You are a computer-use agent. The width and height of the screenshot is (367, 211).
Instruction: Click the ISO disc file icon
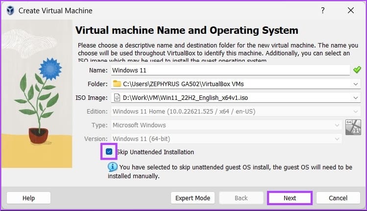(x=117, y=97)
